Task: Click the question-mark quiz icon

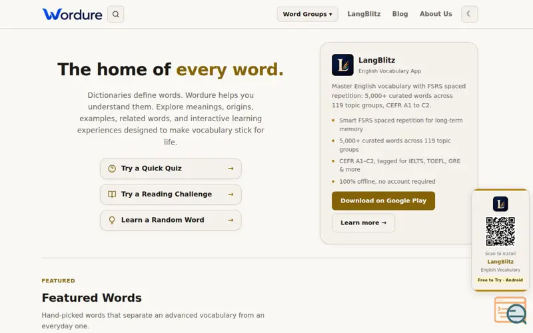Action: click(x=112, y=168)
